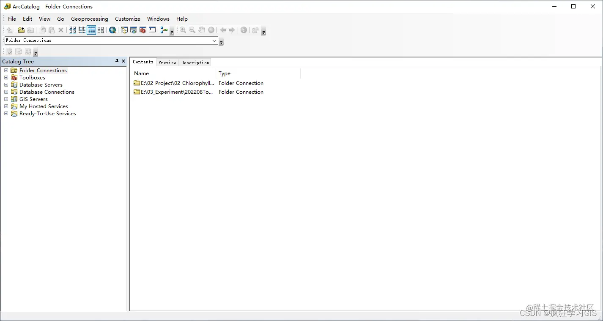Select the Zoom In tool

tap(183, 30)
